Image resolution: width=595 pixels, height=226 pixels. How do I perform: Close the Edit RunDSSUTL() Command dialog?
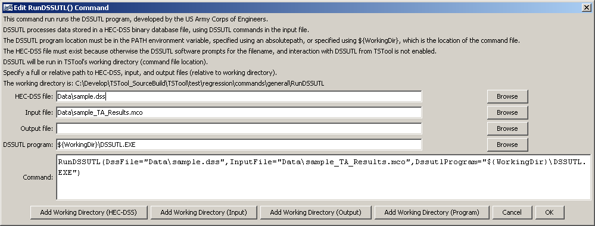coord(587,8)
